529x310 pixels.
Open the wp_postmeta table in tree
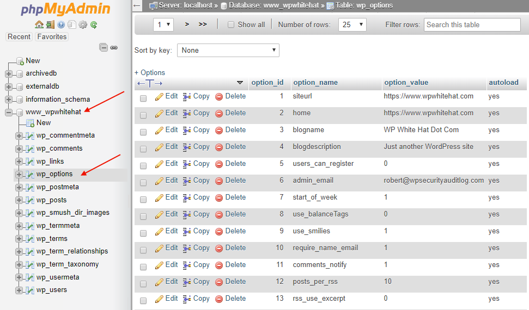tap(58, 187)
